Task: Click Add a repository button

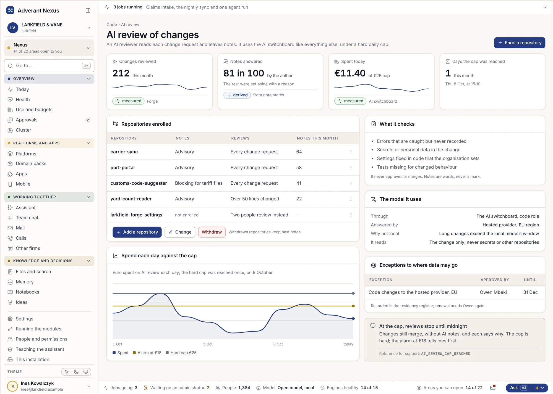Action: (x=137, y=232)
